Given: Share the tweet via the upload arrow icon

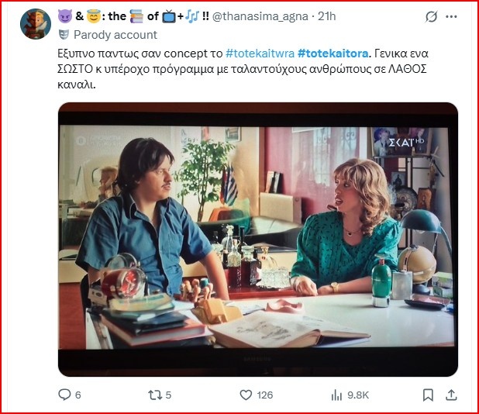Looking at the screenshot, I should [451, 395].
